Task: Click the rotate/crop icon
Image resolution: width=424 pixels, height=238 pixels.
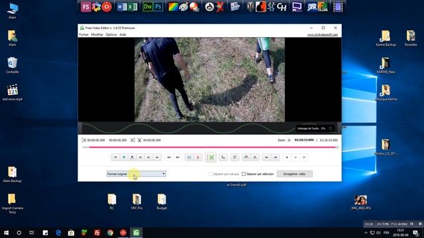Action: (223, 157)
